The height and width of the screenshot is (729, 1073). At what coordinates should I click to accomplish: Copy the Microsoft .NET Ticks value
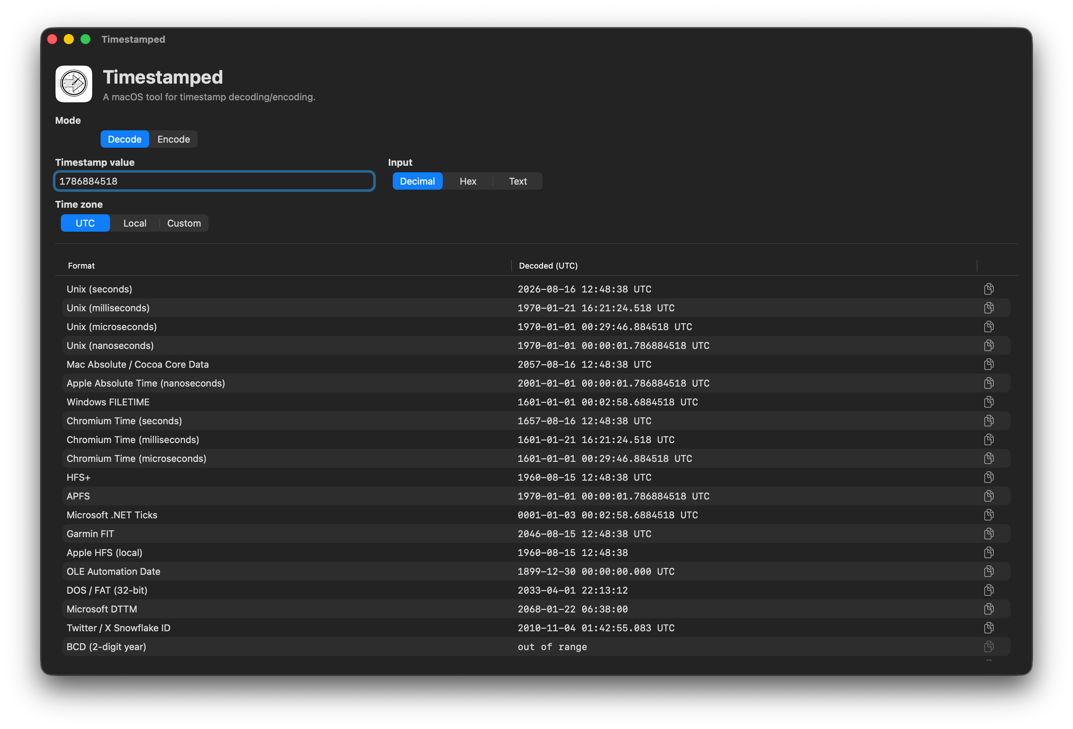989,515
